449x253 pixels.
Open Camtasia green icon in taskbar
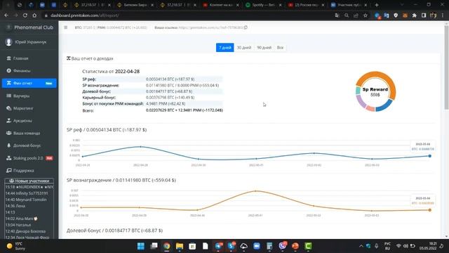(x=308, y=246)
